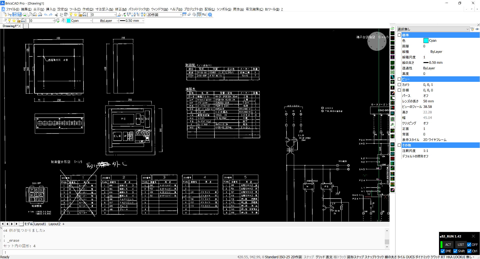Open the 選択無し selection dropdown
The image size is (480, 259).
click(467, 29)
